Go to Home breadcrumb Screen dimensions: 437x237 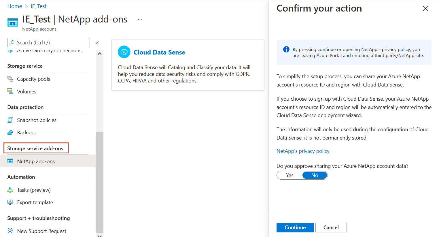(x=15, y=6)
